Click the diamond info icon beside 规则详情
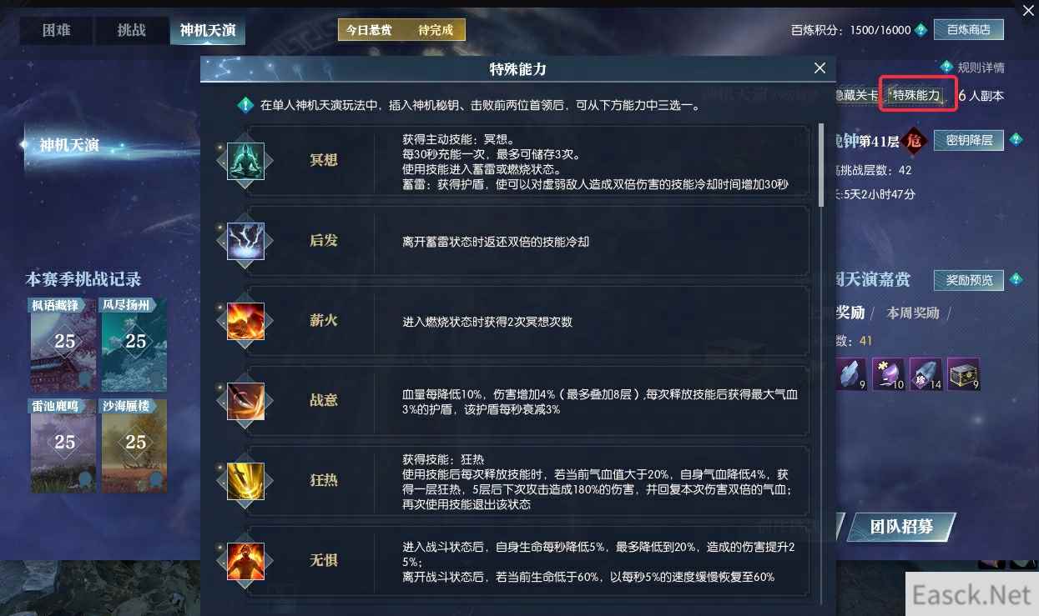Image resolution: width=1039 pixels, height=616 pixels. pos(946,68)
